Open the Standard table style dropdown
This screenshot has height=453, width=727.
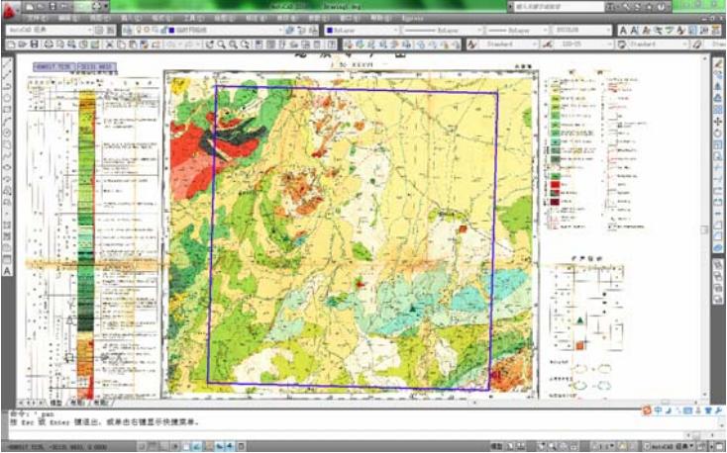click(657, 45)
